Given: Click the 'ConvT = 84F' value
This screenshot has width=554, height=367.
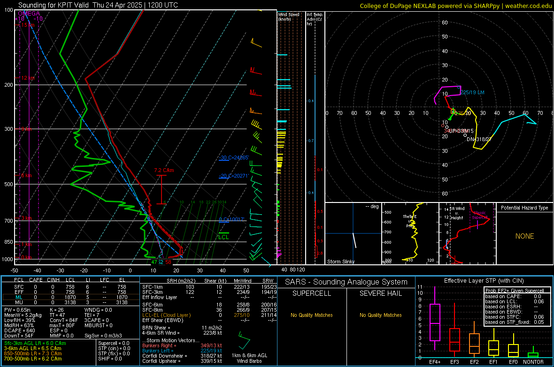Looking at the screenshot, I should click(64, 320).
